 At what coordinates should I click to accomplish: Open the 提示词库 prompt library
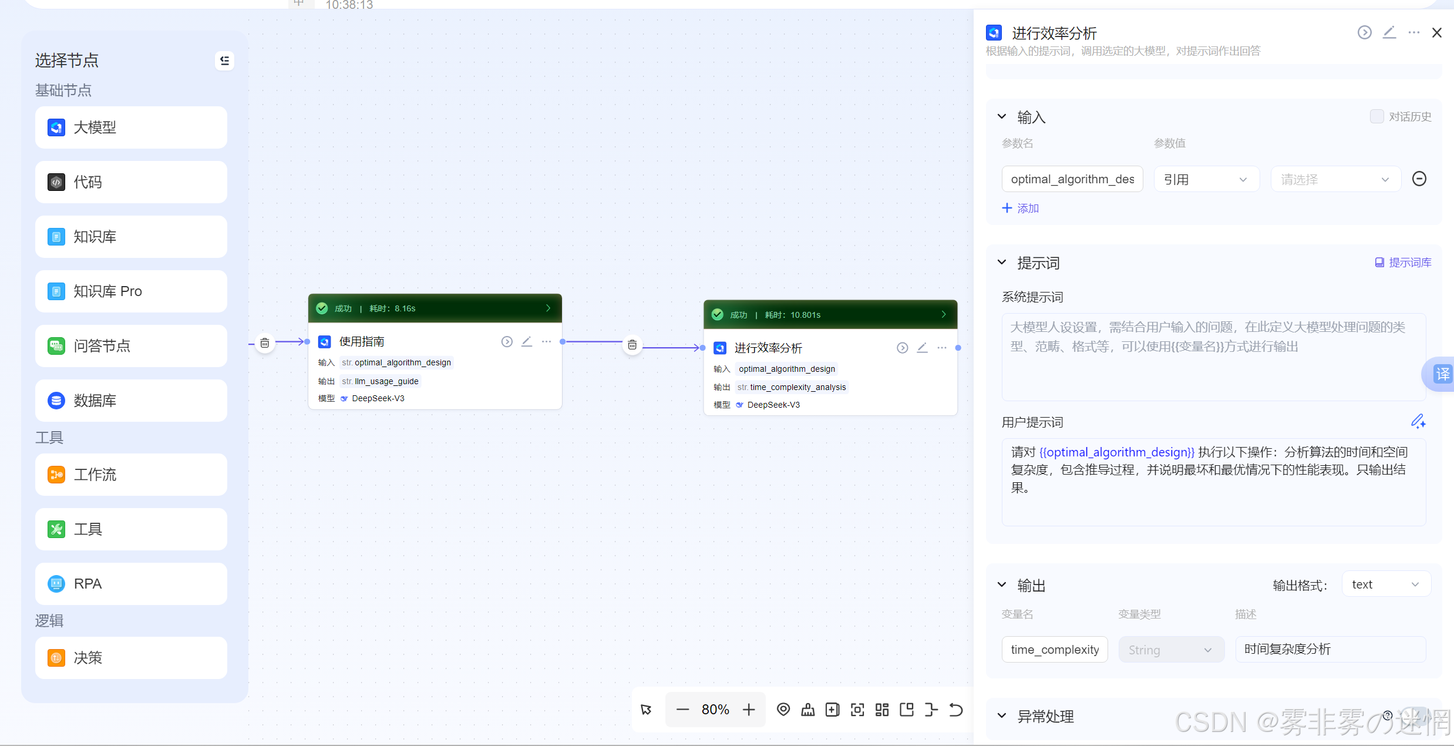(1403, 263)
